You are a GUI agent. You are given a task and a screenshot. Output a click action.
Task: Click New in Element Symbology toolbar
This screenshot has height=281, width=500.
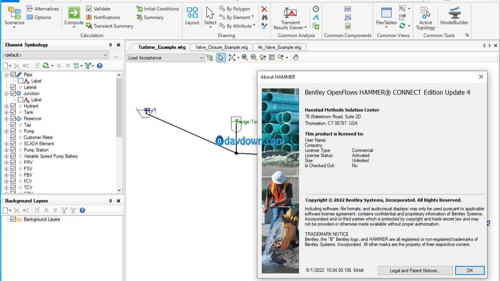(6, 66)
